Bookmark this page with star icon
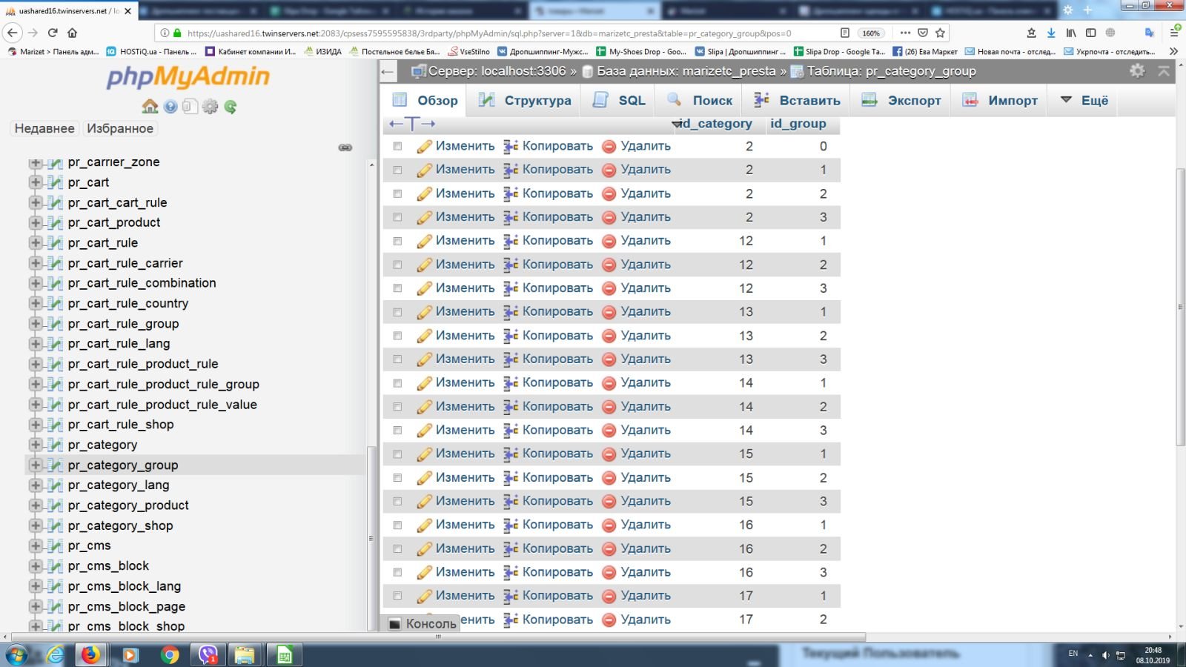 click(x=940, y=33)
